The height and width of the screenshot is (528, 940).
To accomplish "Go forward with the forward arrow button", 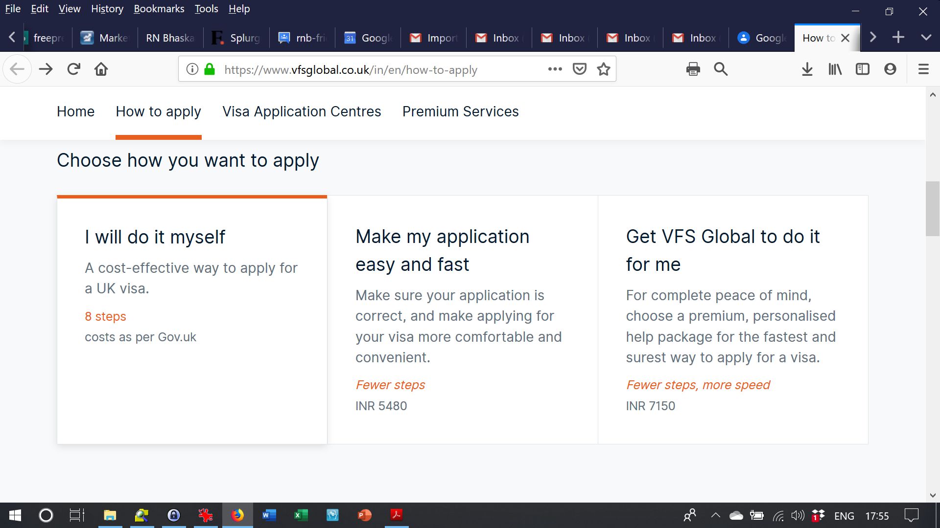I will click(x=46, y=69).
